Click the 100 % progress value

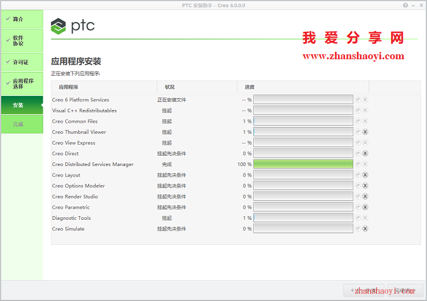[x=245, y=164]
